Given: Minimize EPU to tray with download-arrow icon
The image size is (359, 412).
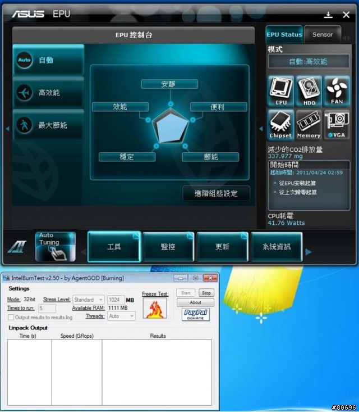Looking at the screenshot, I should point(328,15).
